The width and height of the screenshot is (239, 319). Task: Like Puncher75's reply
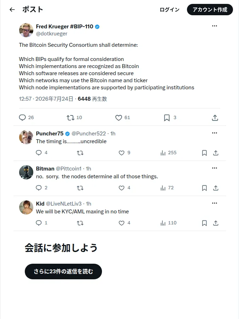coord(121,153)
